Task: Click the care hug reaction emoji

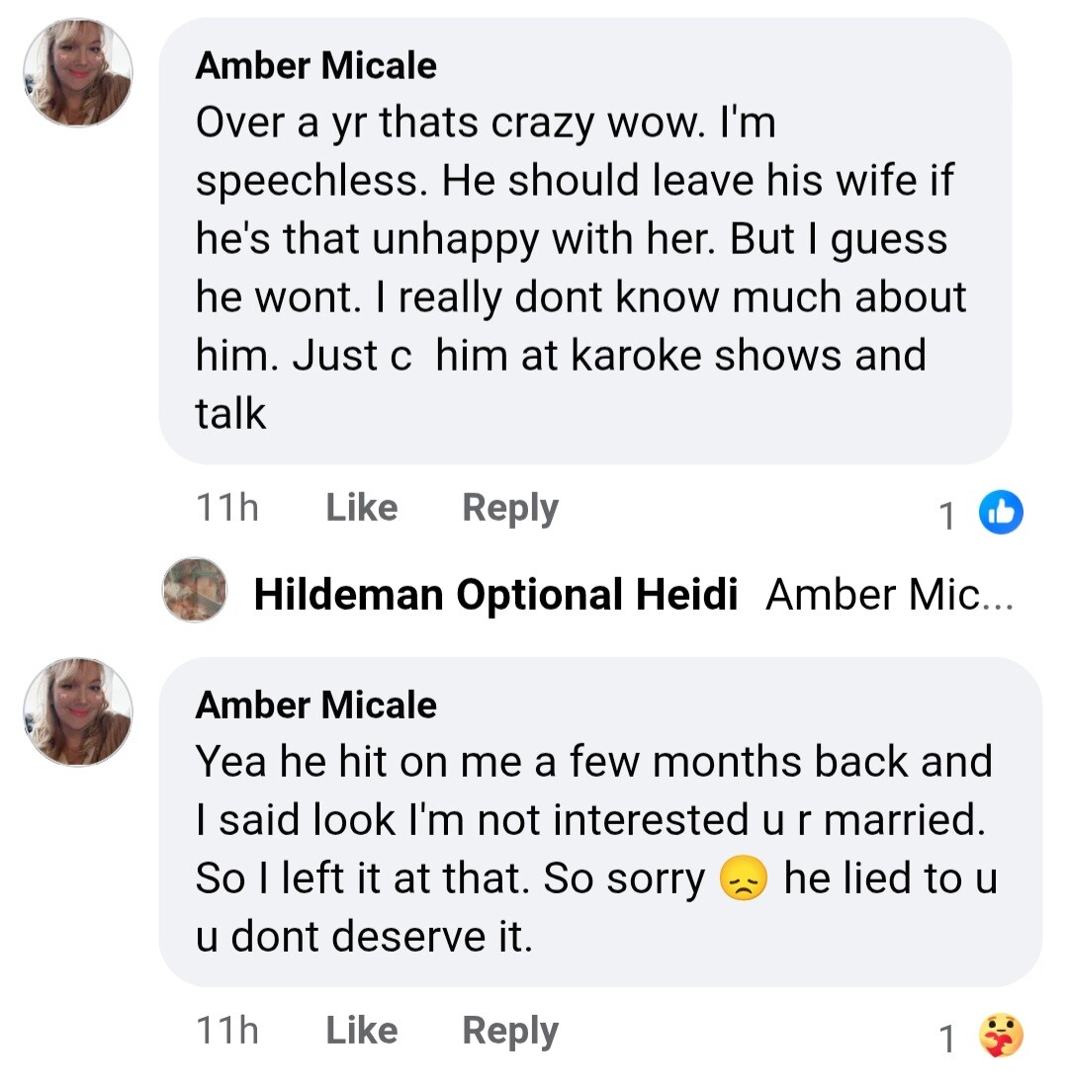Action: [1001, 1037]
